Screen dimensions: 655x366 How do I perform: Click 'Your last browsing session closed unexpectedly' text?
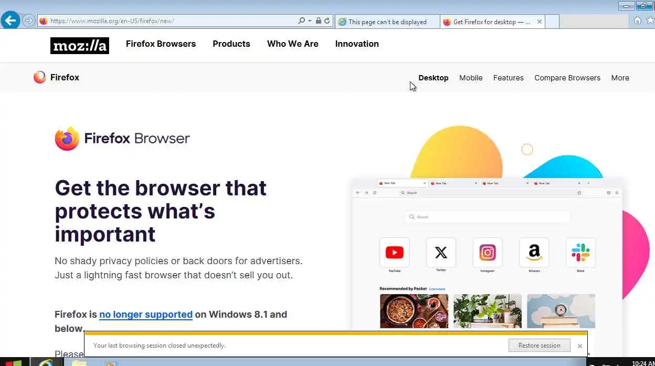160,346
